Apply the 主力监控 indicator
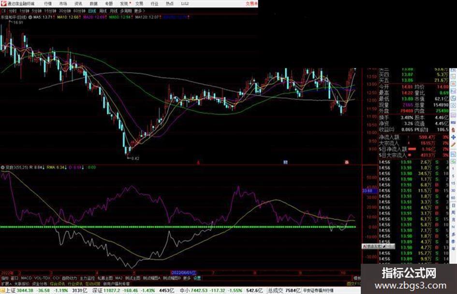Viewport: 457px width, 294px height. [87, 278]
